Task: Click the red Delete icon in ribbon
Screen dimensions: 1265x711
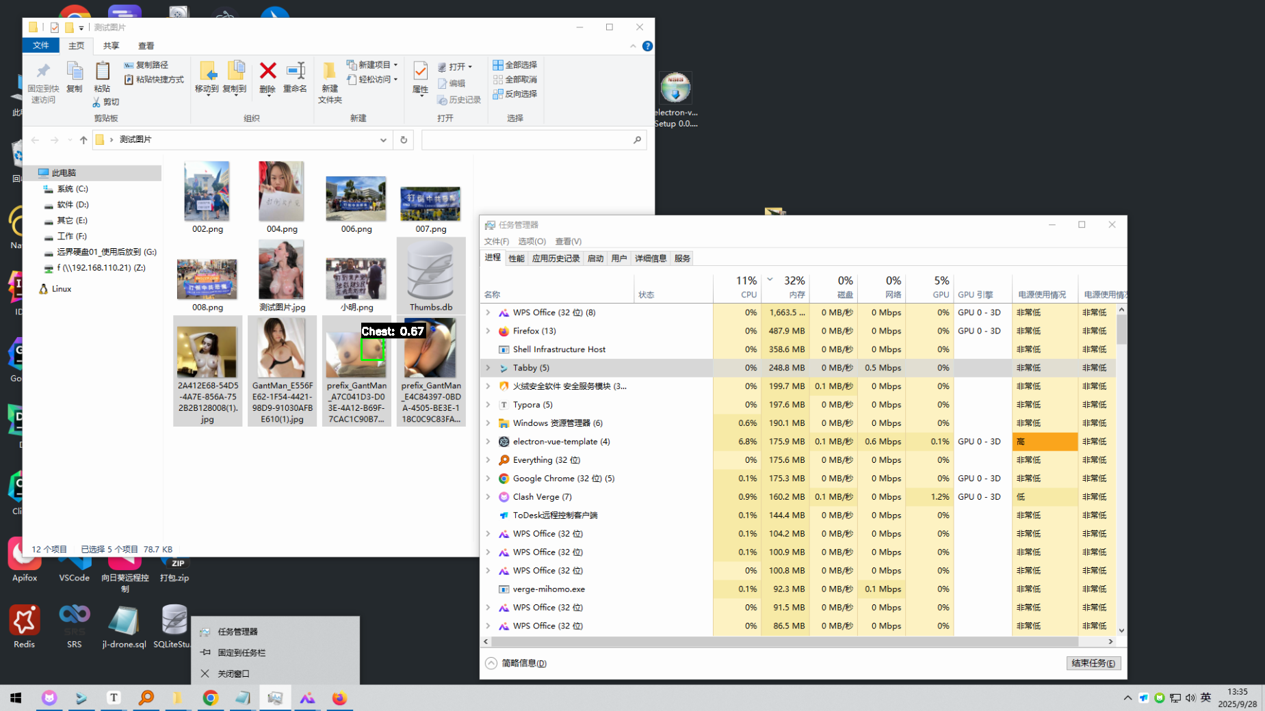Action: click(x=268, y=72)
